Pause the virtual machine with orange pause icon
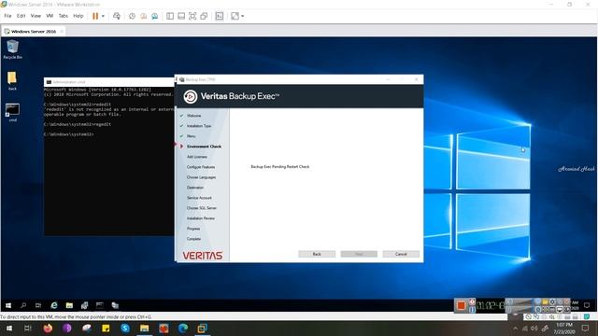 pos(95,16)
